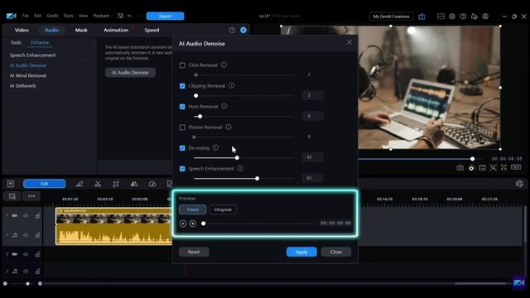Toggle visibility eye on video track 1
The image size is (530, 298).
pyautogui.click(x=26, y=215)
